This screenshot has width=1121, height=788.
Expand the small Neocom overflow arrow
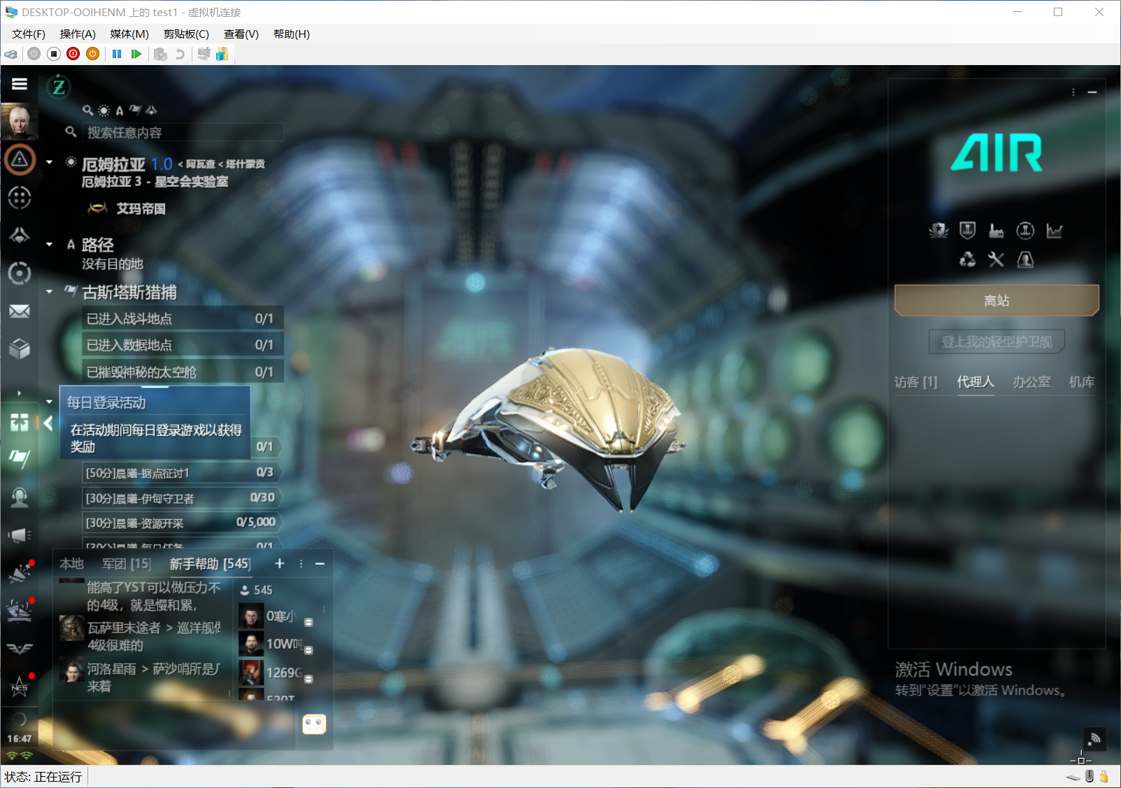click(20, 393)
